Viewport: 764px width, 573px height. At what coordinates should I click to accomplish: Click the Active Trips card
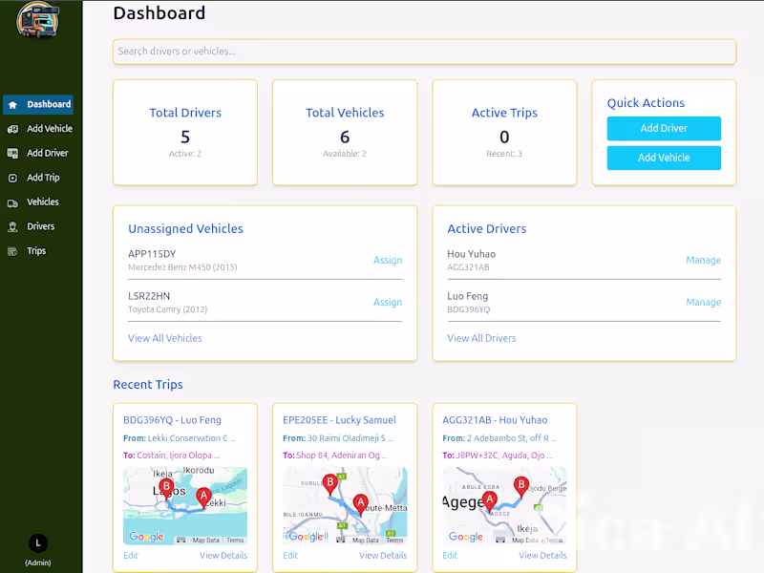pos(504,133)
